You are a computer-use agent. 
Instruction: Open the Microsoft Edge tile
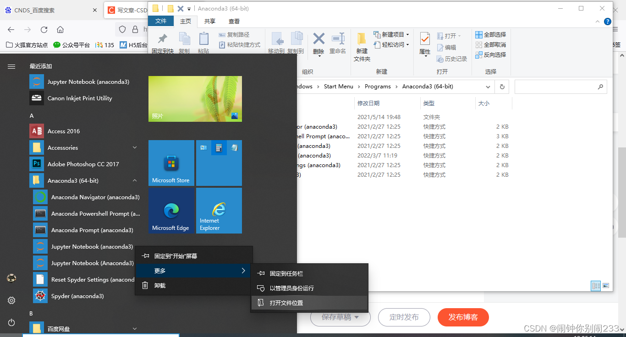[x=171, y=211]
